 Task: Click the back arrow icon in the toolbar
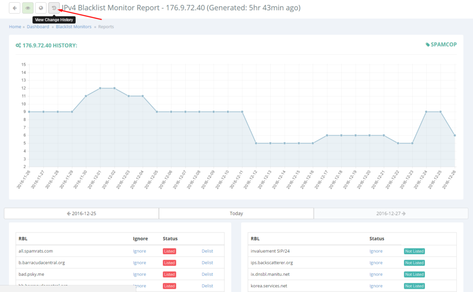14,8
